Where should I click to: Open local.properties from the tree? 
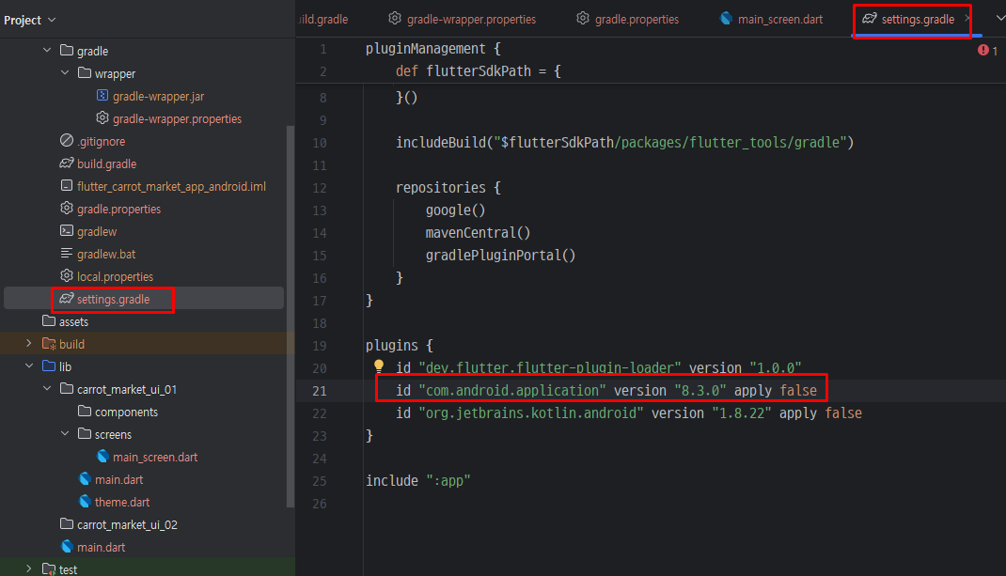[x=116, y=276]
